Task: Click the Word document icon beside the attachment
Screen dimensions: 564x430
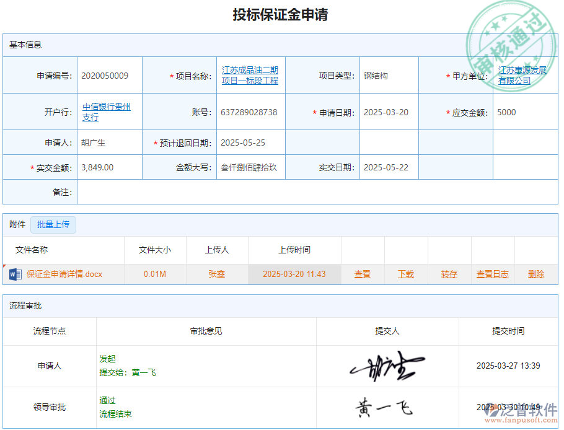Action: point(14,274)
